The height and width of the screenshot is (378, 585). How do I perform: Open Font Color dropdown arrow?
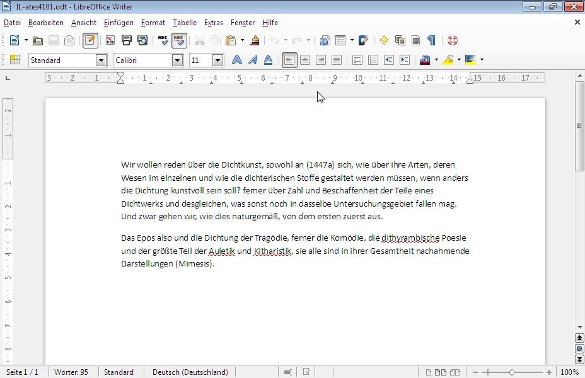pos(436,60)
